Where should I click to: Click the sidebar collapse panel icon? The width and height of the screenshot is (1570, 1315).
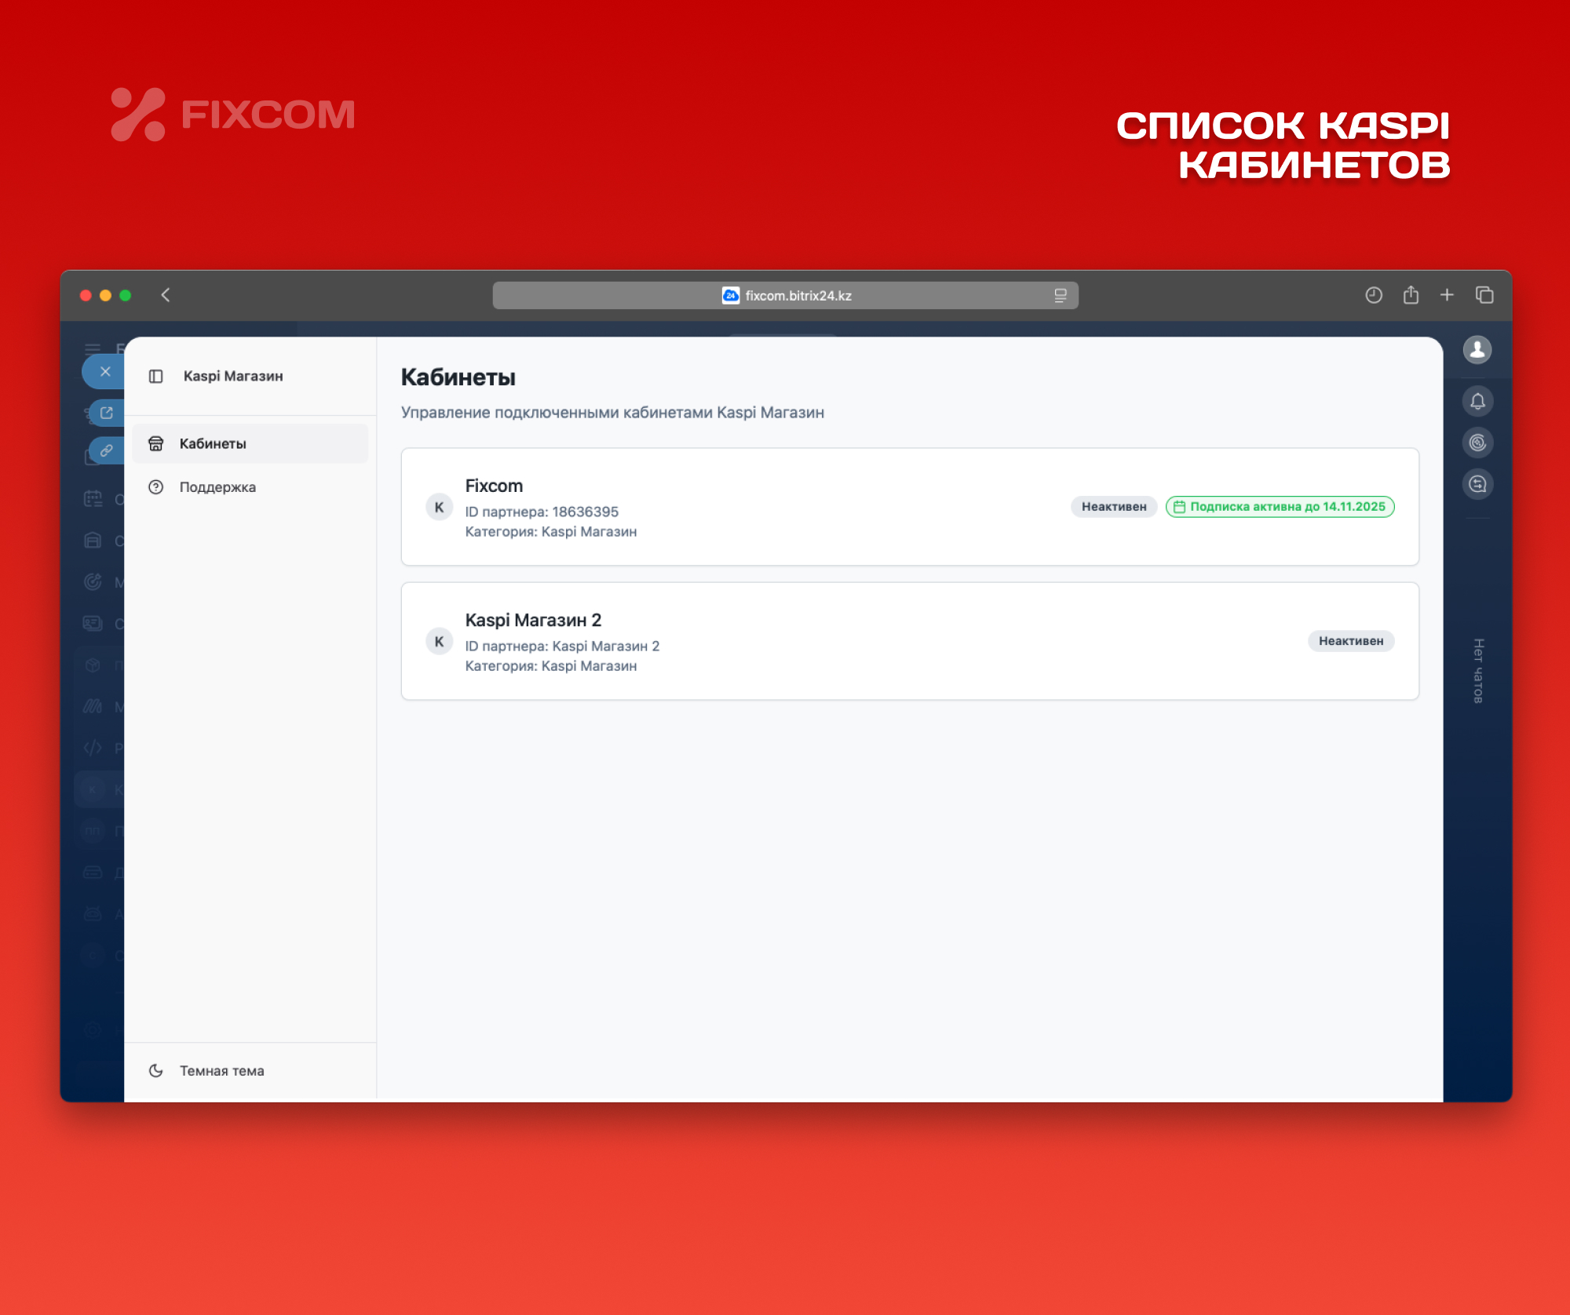click(155, 377)
